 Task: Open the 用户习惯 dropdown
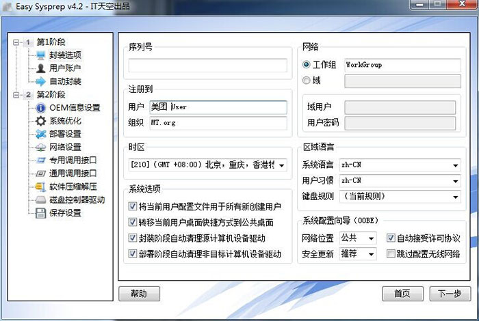click(x=455, y=181)
